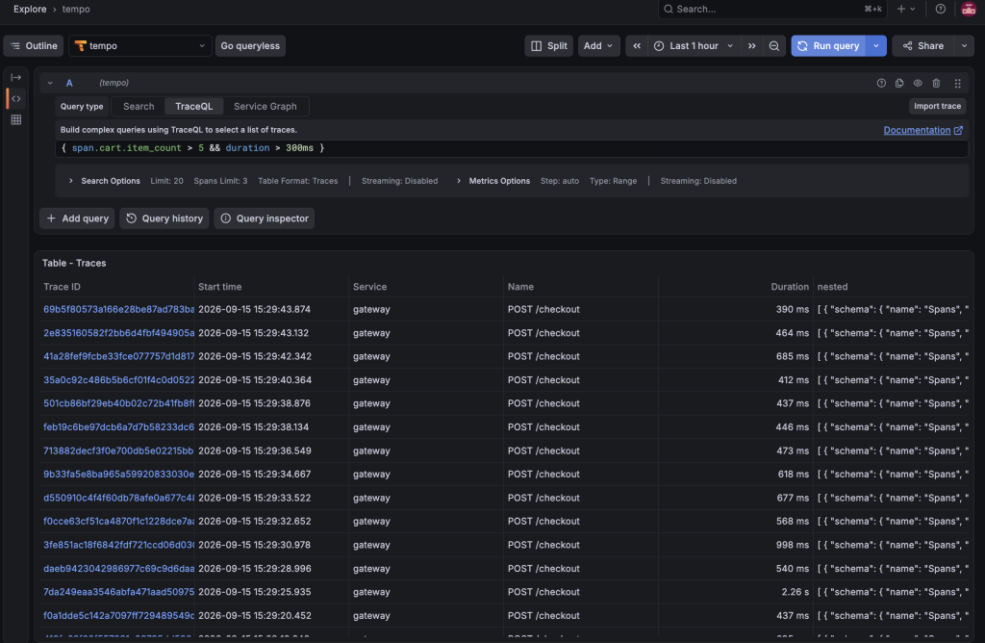Viewport: 985px width, 643px height.
Task: Click into the TraceQL query editor
Action: pos(512,148)
